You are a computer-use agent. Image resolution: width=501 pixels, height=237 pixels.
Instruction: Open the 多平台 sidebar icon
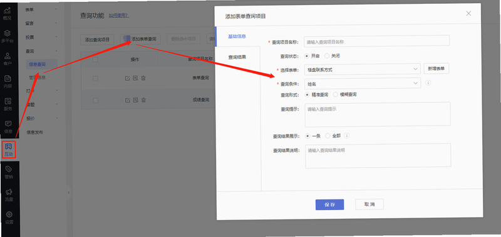(x=8, y=36)
